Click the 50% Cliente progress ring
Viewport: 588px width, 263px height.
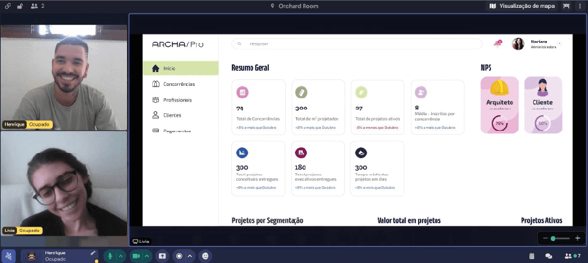(542, 123)
